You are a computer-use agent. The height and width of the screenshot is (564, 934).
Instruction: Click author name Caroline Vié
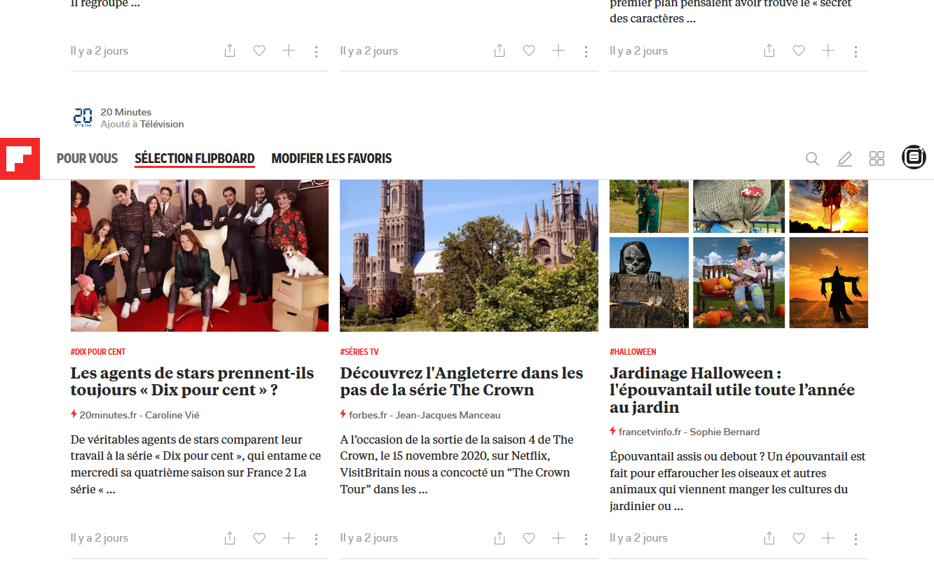pos(172,415)
